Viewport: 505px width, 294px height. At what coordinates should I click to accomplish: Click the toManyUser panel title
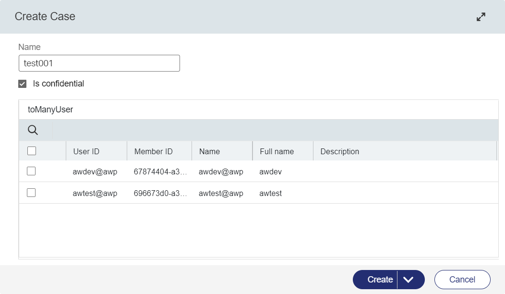[x=50, y=110]
